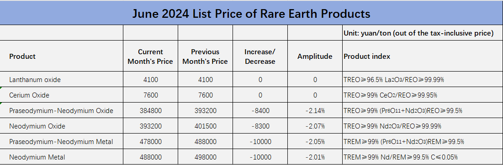
Task: Select the title cell June 2024 List Price
Action: coord(251,13)
